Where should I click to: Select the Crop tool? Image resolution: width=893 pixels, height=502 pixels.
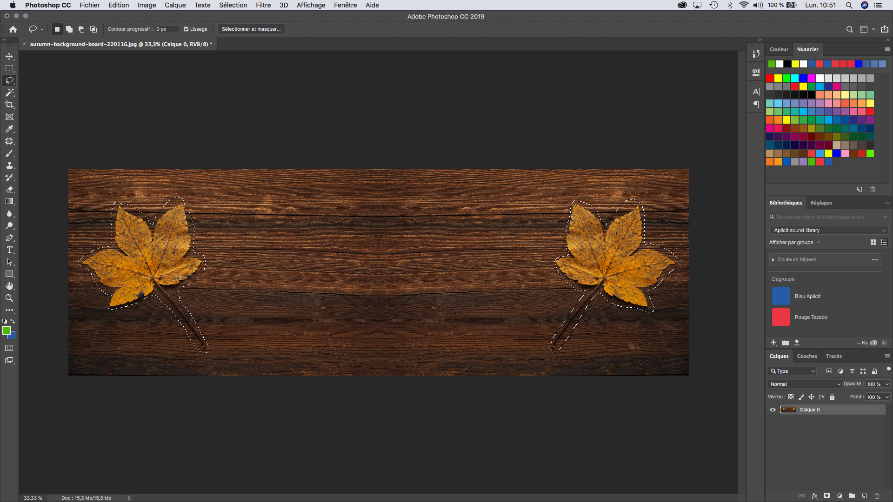[x=9, y=104]
